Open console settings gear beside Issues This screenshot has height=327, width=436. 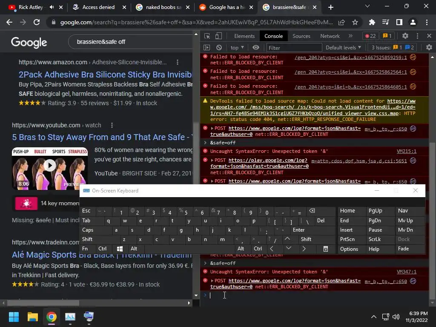(x=429, y=48)
